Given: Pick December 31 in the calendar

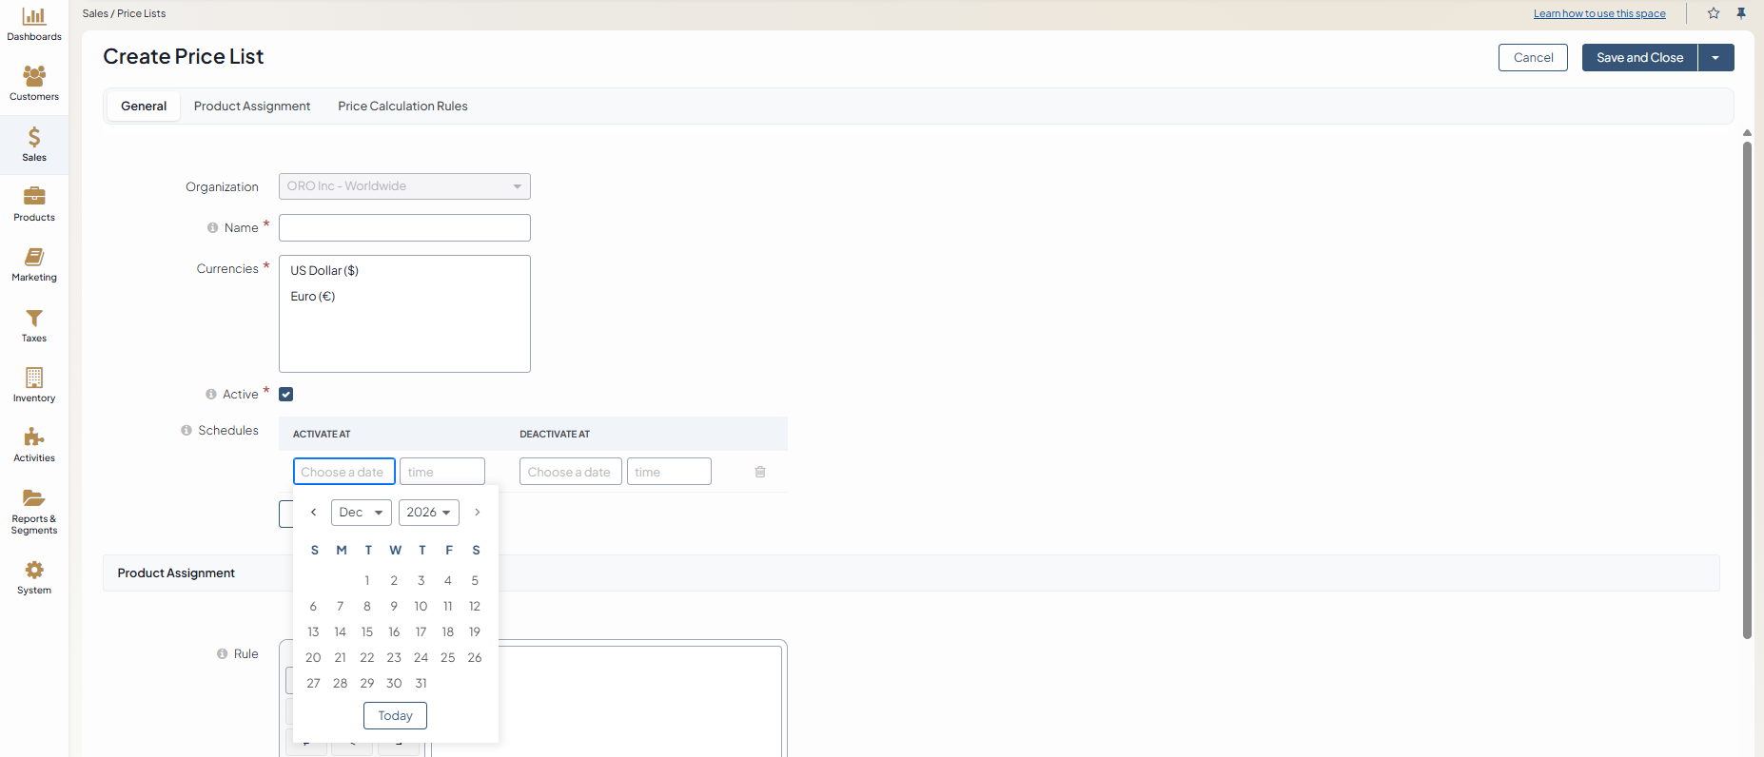Looking at the screenshot, I should 421,684.
